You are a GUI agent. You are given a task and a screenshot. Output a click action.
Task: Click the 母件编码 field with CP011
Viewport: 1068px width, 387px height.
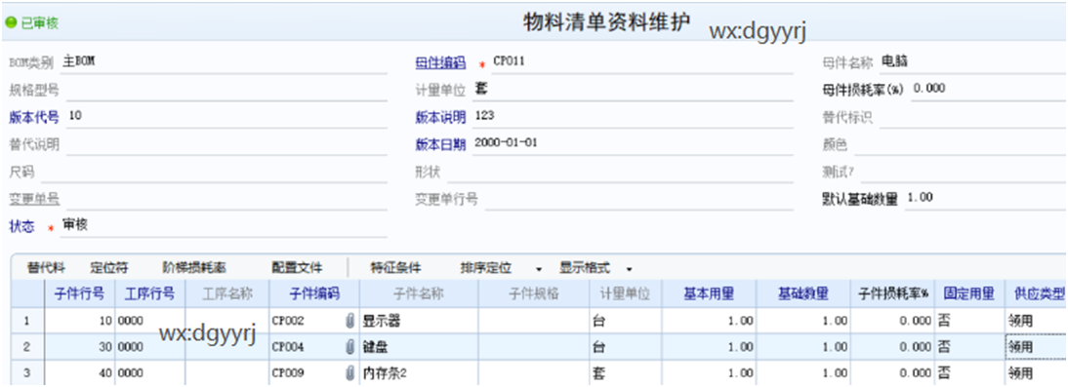point(641,61)
